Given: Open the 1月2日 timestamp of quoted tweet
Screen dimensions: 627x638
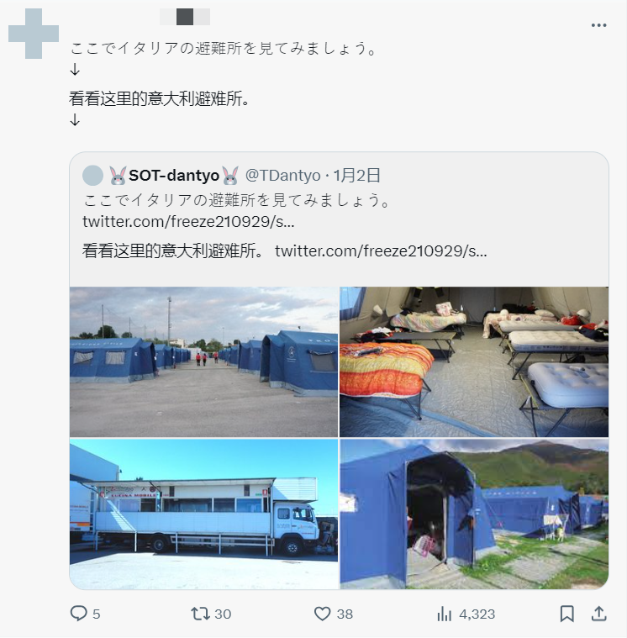Looking at the screenshot, I should coord(357,176).
